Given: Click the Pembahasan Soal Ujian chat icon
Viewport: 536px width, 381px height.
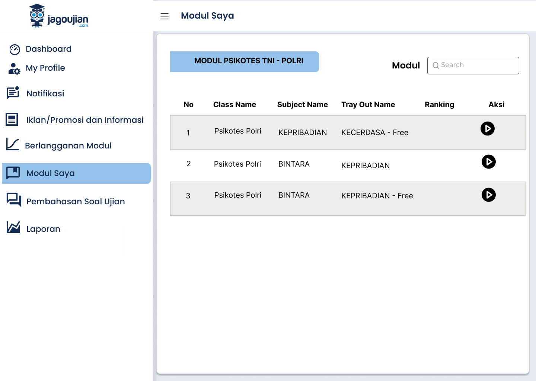Looking at the screenshot, I should (x=14, y=200).
